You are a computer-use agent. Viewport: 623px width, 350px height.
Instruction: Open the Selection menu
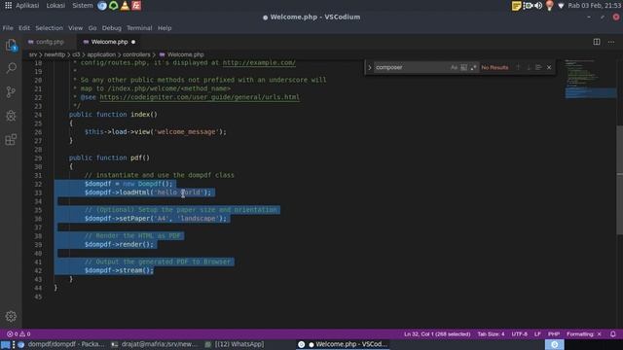click(50, 28)
